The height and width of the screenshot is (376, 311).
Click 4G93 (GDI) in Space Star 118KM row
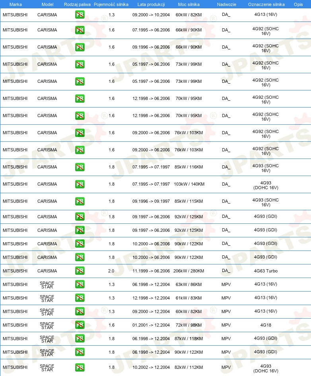266,338
